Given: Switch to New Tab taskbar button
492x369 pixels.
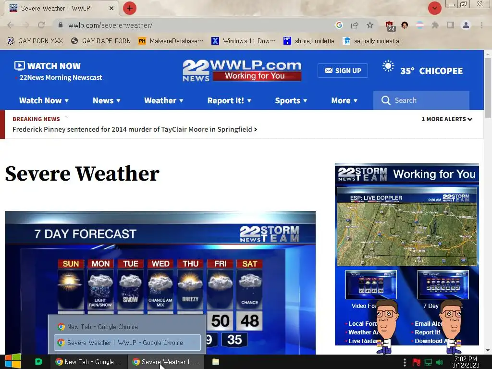Looking at the screenshot, I should click(88, 362).
